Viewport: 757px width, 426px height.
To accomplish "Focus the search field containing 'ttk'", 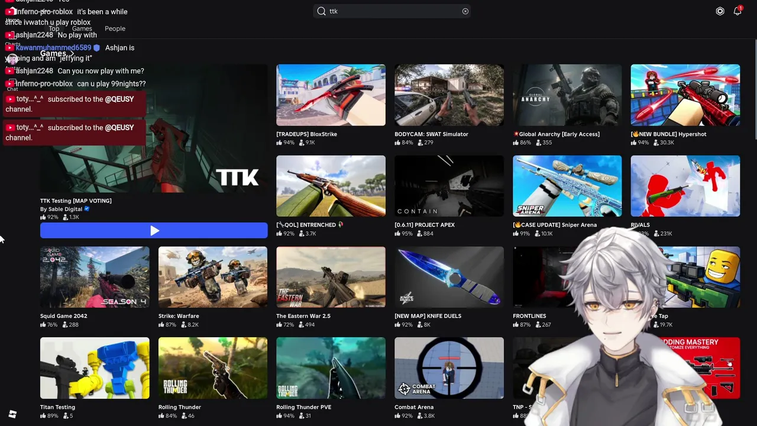I will pyautogui.click(x=392, y=11).
